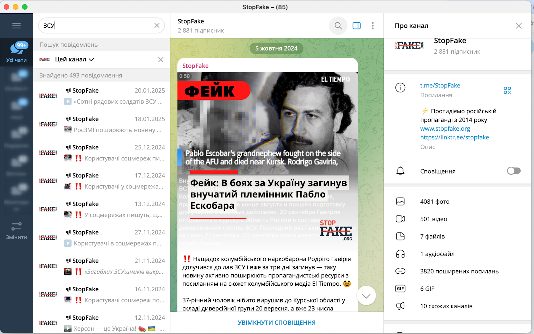This screenshot has width=534, height=334.
Task: Clear the ЗСУ search field text
Action: click(157, 26)
